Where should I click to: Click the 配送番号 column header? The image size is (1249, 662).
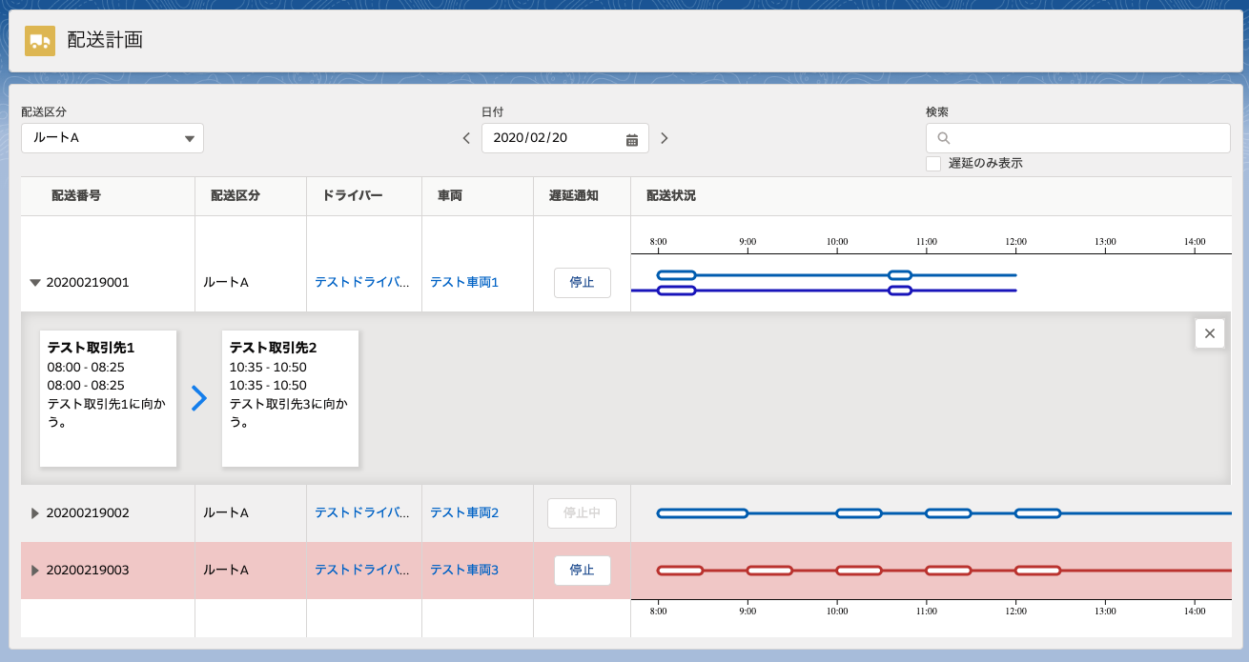pyautogui.click(x=76, y=195)
